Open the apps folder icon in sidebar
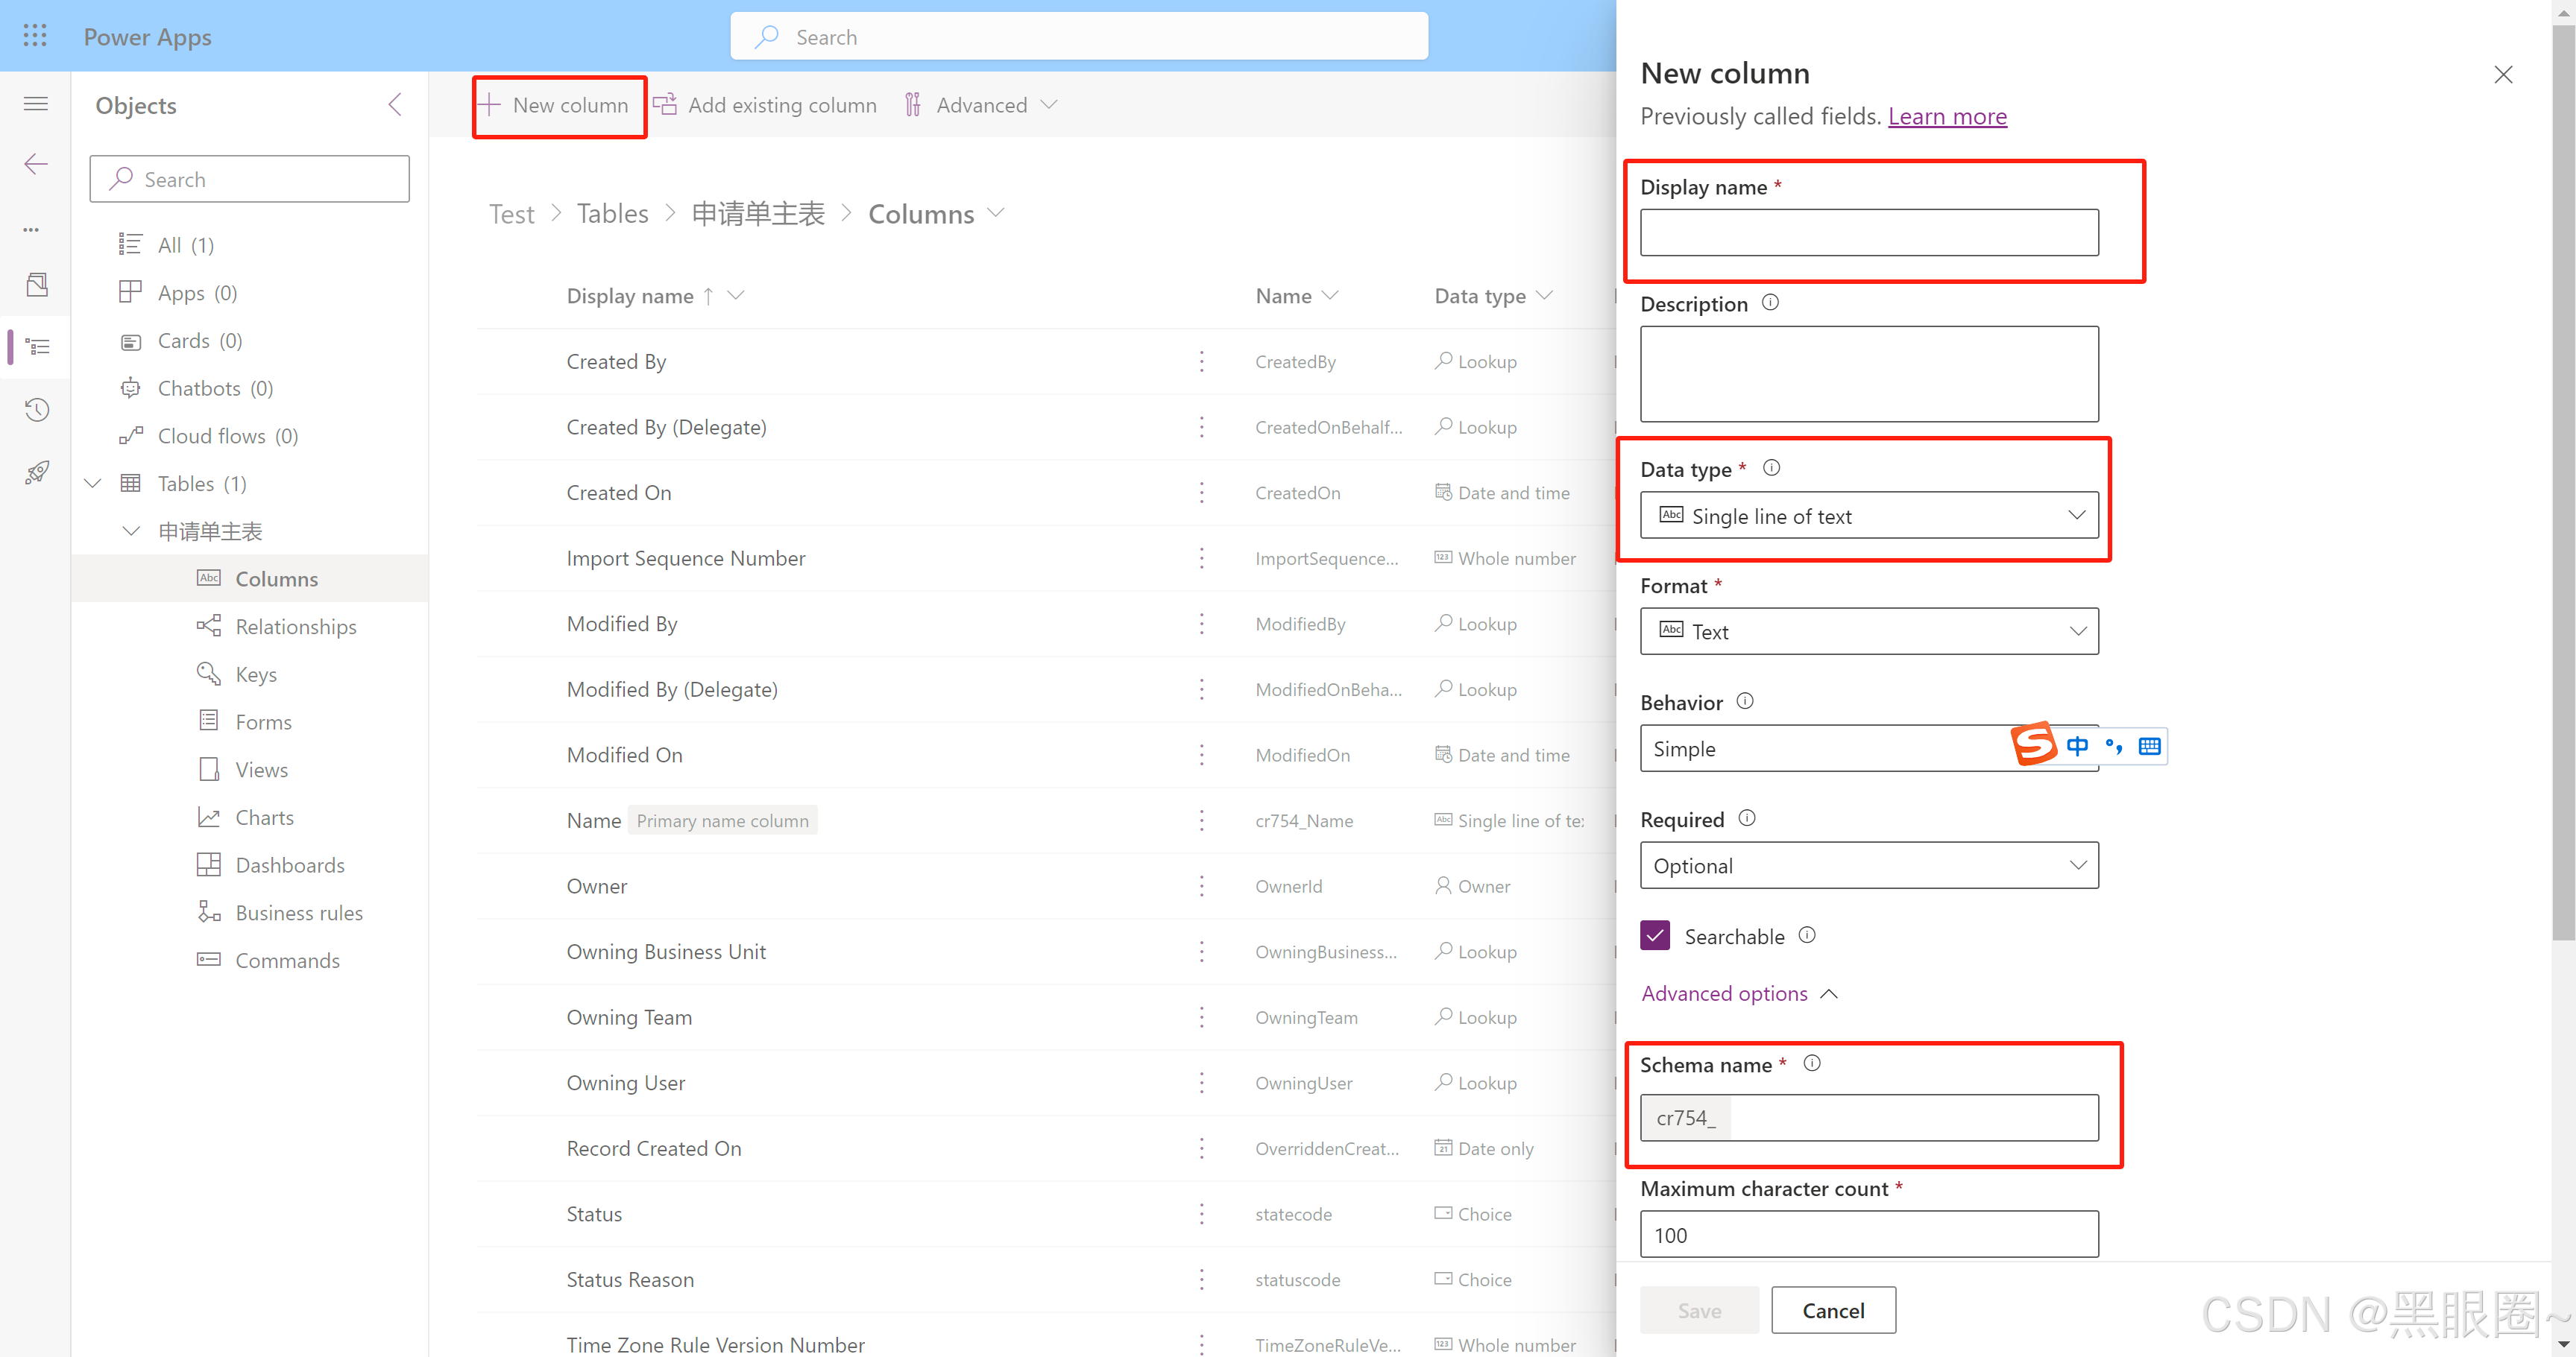Screen dimensions: 2576x1357 (37, 285)
